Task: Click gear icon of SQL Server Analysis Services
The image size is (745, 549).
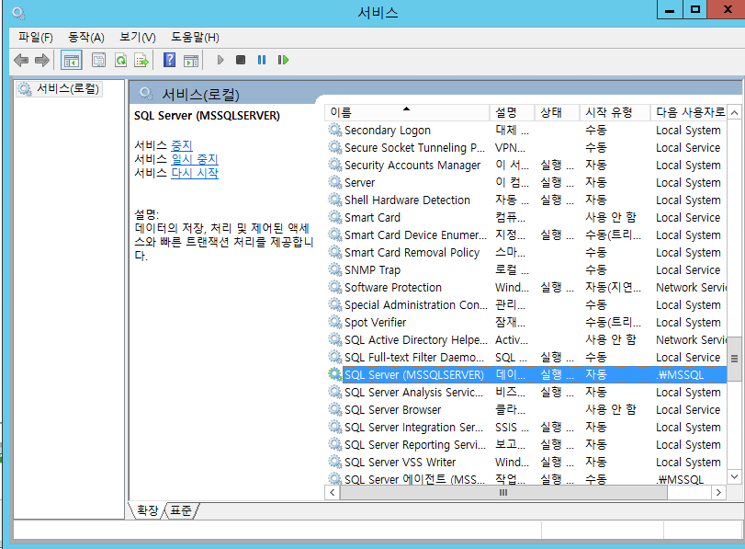Action: (x=335, y=392)
